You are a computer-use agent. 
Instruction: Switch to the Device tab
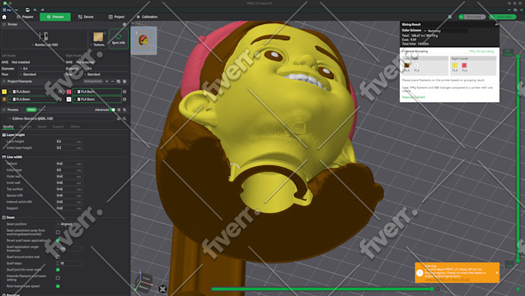coord(86,17)
